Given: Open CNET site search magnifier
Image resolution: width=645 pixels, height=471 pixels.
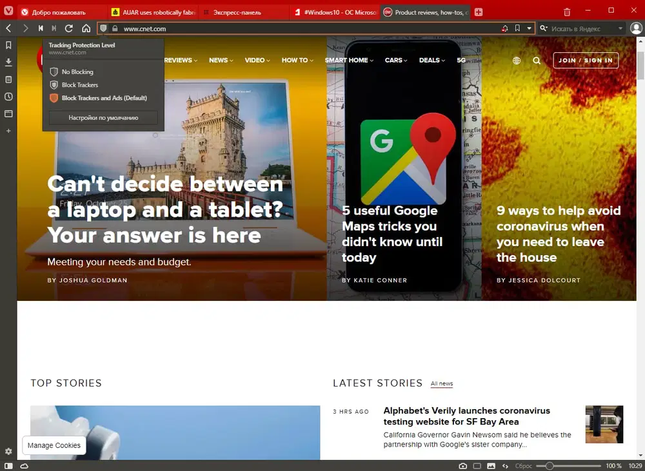Looking at the screenshot, I should [x=537, y=61].
